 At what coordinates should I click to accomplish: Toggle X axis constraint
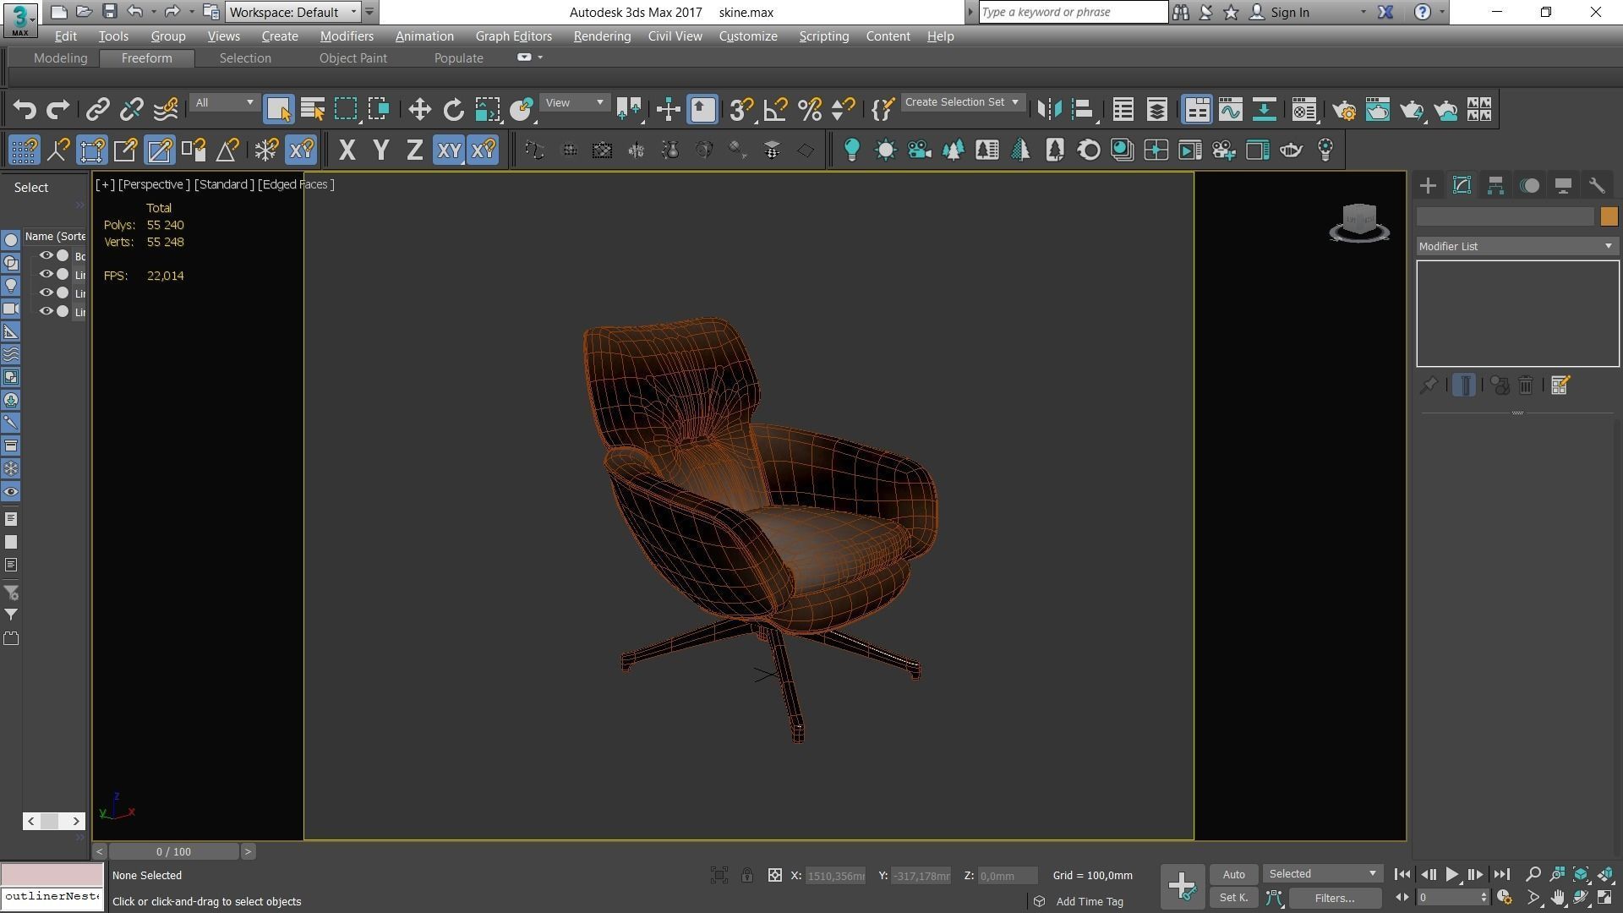pyautogui.click(x=347, y=150)
